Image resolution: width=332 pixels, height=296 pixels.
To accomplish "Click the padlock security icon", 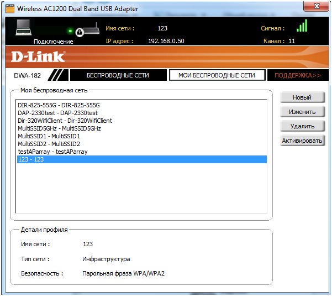I will point(80,33).
